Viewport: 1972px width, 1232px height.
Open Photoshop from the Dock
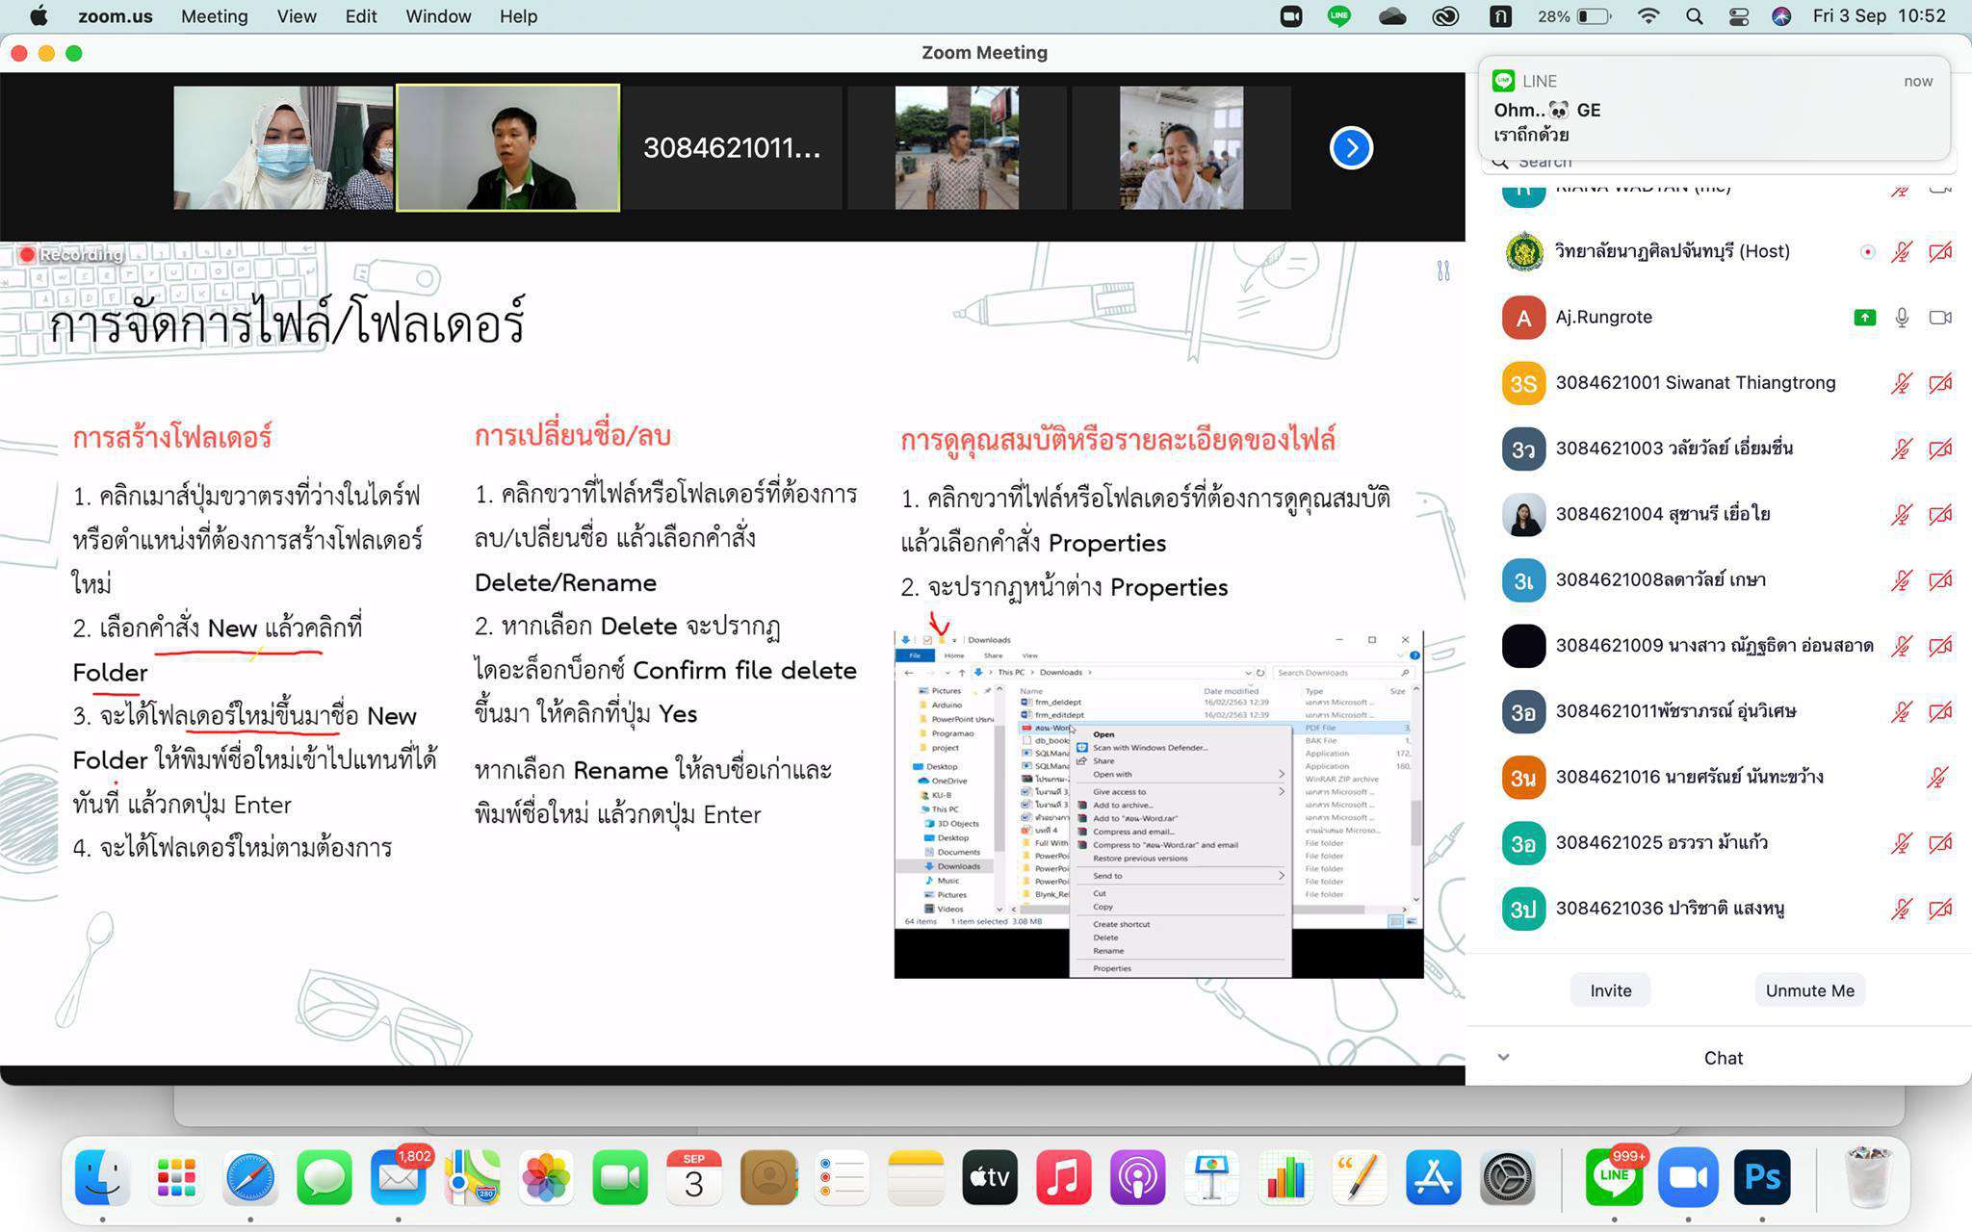point(1761,1177)
